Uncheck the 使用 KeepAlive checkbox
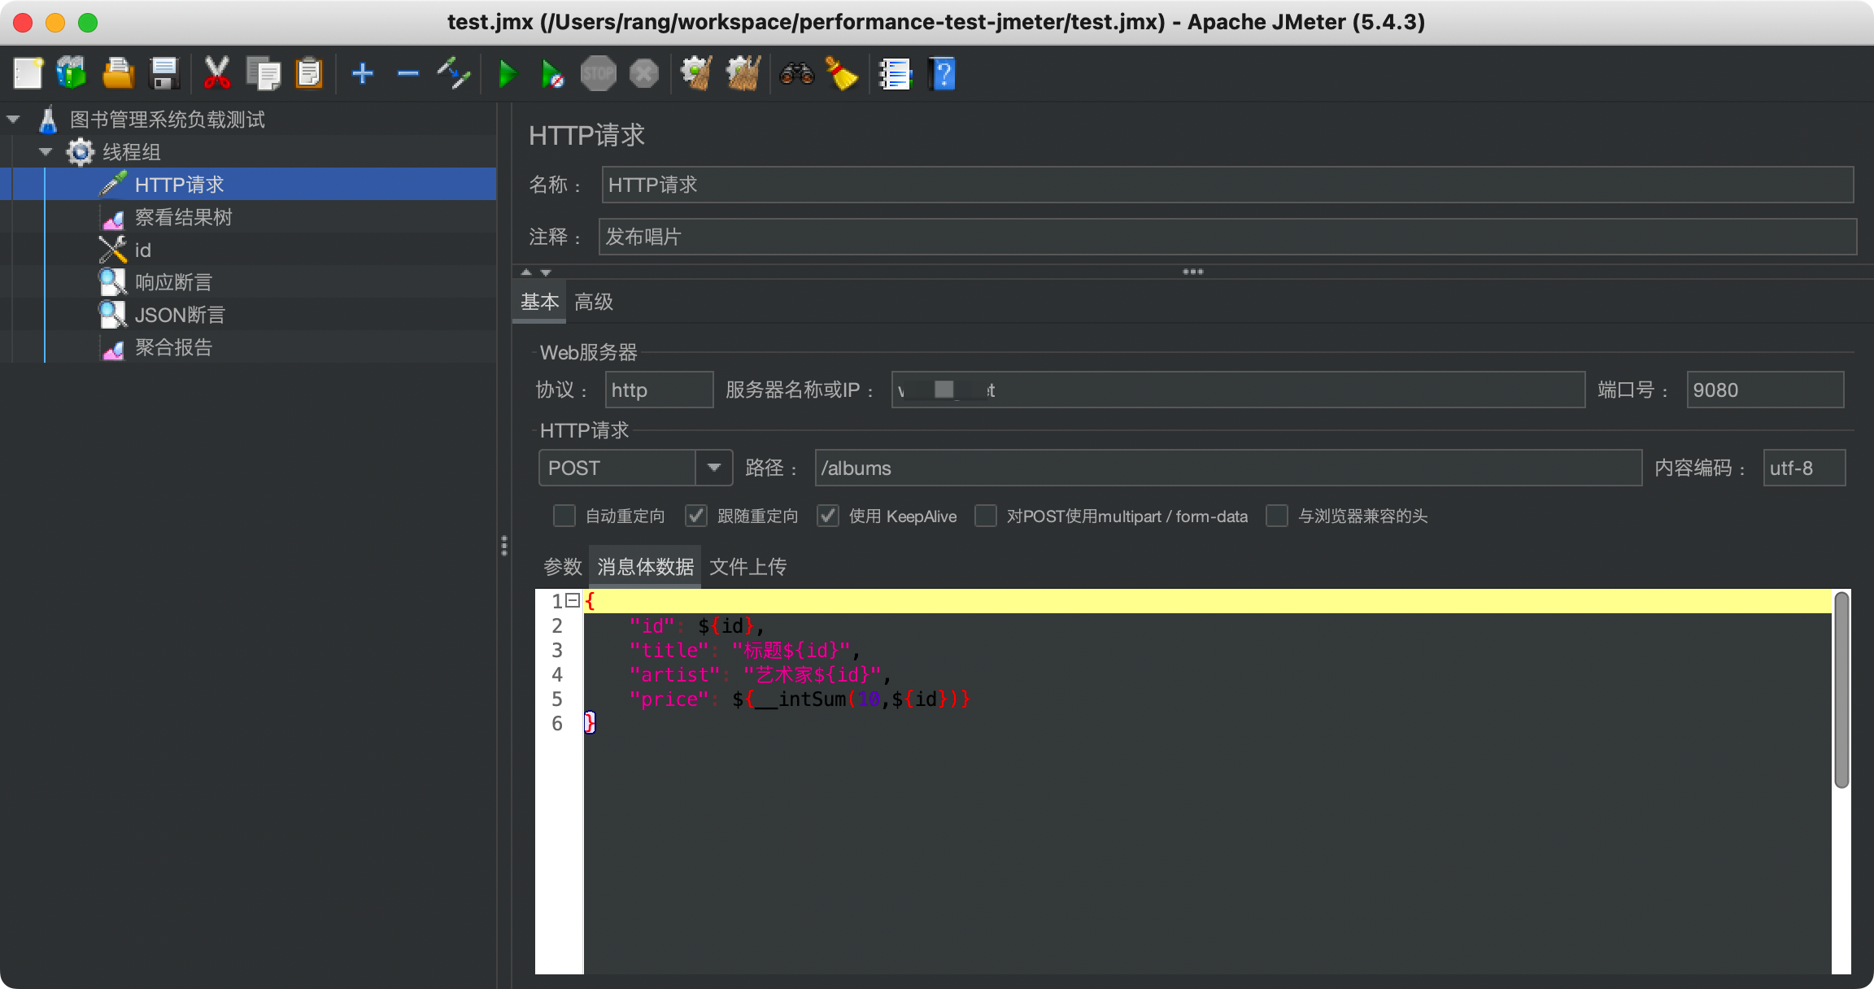1874x989 pixels. tap(828, 516)
